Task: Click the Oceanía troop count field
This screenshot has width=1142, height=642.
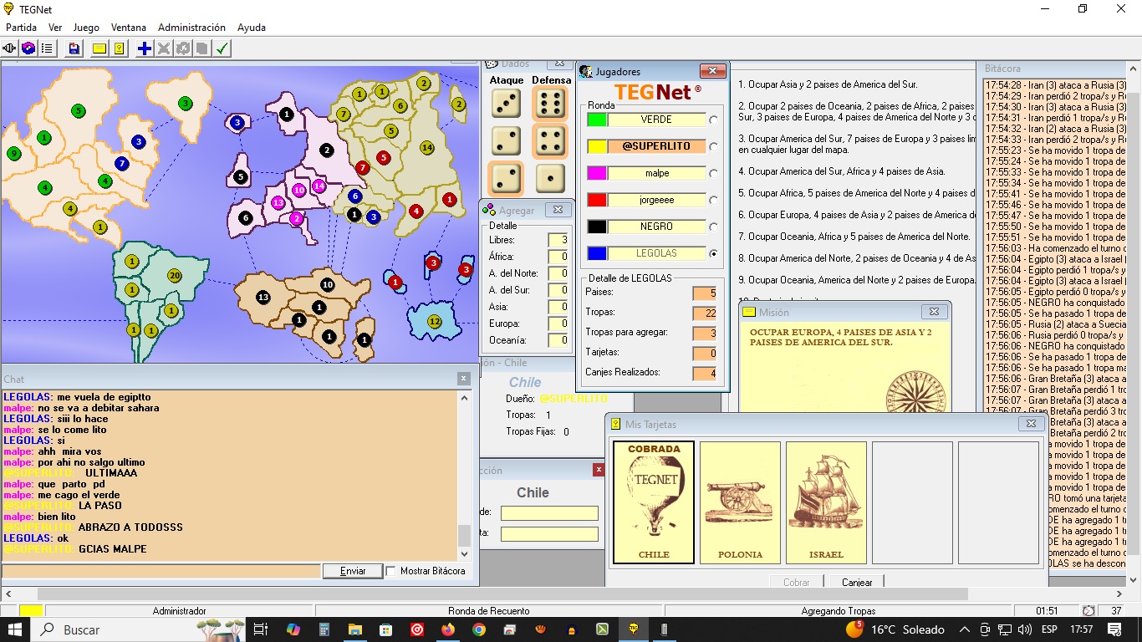Action: 558,340
